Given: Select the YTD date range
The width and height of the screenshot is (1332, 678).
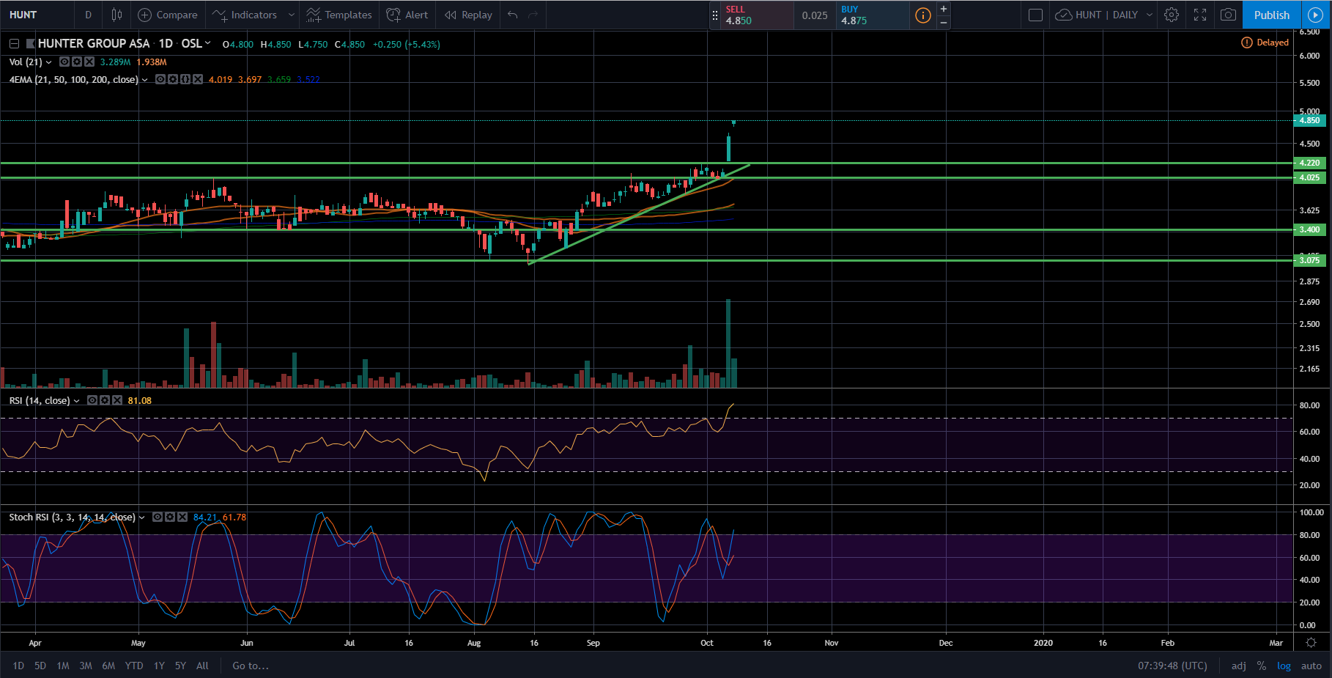Looking at the screenshot, I should [x=134, y=666].
